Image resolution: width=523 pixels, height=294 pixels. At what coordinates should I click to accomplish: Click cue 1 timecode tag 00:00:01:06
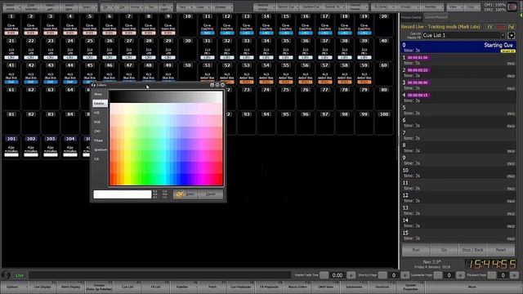click(x=418, y=58)
